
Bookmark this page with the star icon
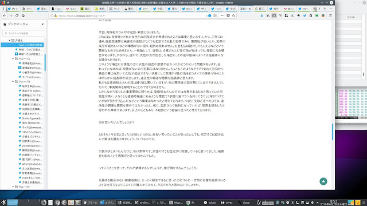tap(233, 15)
